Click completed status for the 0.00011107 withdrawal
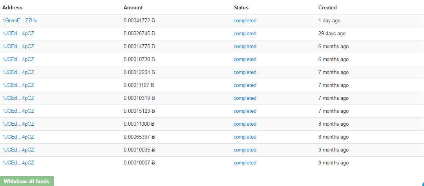Viewport: 424px width, 186px height. click(x=245, y=85)
